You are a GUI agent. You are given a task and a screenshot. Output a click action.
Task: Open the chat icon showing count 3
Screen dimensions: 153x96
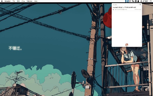click(147, 1)
